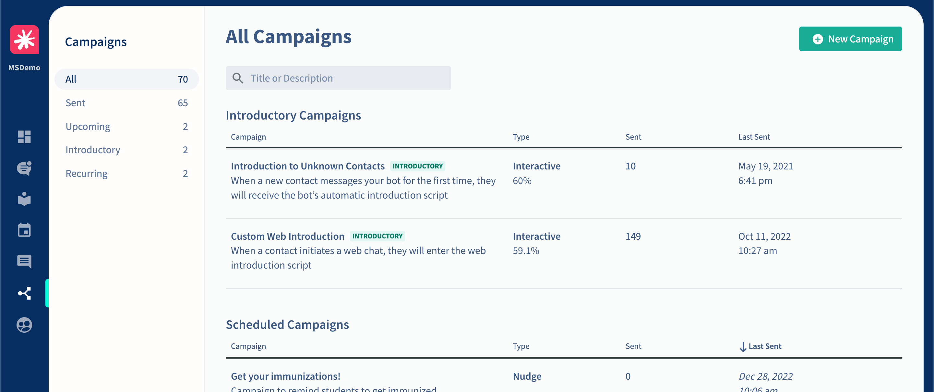934x392 pixels.
Task: Click the MSDemo account name
Action: pyautogui.click(x=24, y=67)
